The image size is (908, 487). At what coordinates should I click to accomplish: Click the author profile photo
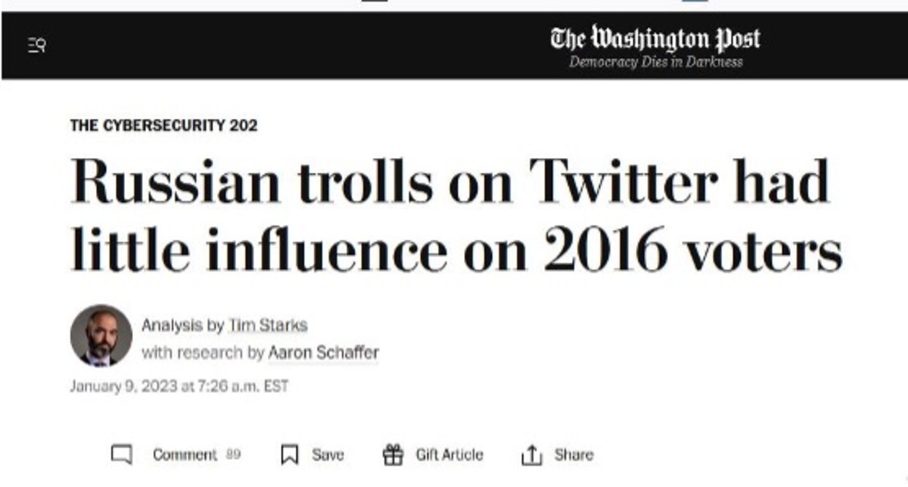(x=101, y=336)
